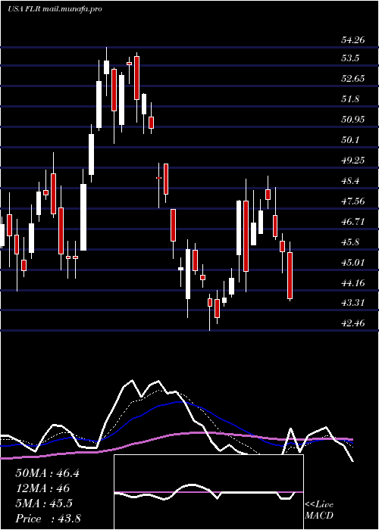
Task: Click the '50MA : 46.4' readout
Action: pos(47,473)
